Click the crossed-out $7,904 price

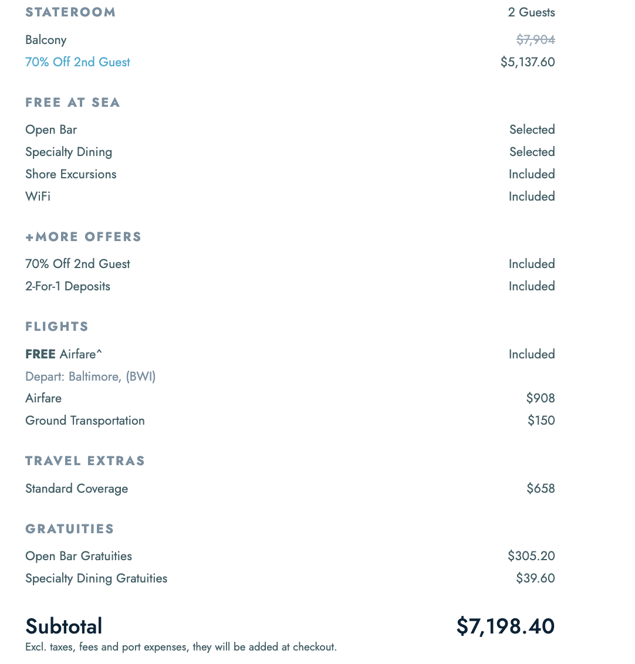[x=535, y=40]
